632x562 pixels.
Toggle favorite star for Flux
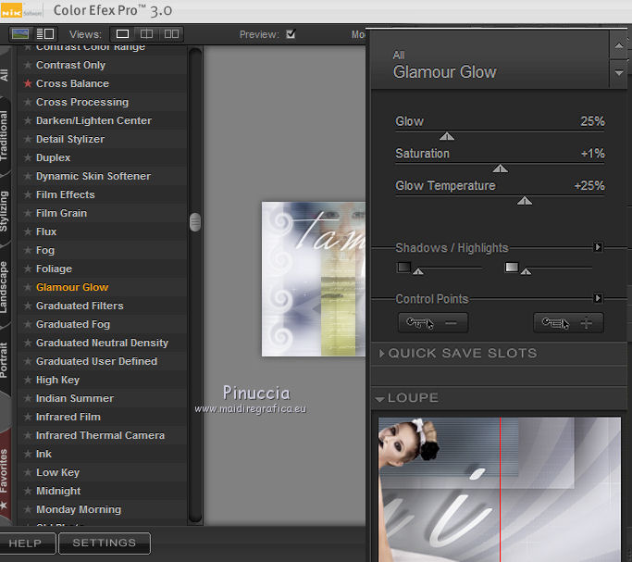28,231
